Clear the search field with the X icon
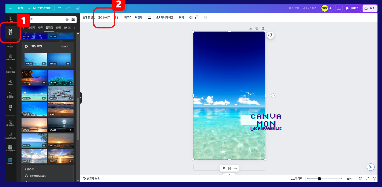The width and height of the screenshot is (382, 187). [x=67, y=20]
